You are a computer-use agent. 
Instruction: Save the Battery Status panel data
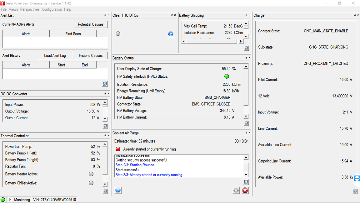pyautogui.click(x=246, y=124)
